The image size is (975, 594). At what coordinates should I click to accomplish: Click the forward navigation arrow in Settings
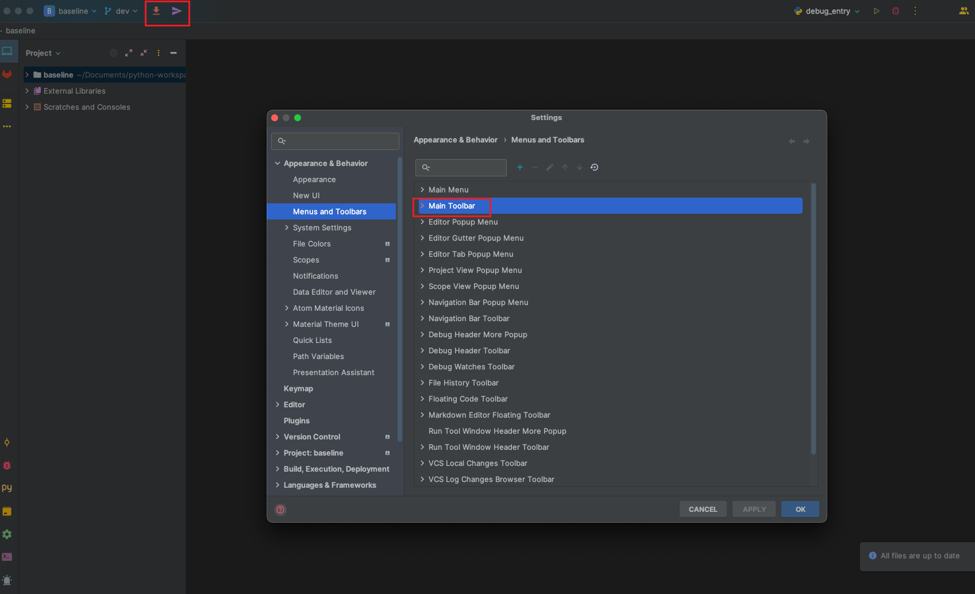[x=807, y=141]
